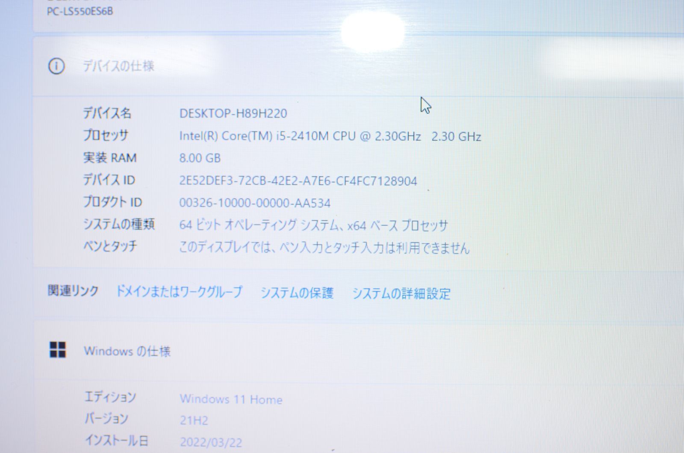The height and width of the screenshot is (453, 684).
Task: Select the pen and touch availability text
Action: point(324,248)
